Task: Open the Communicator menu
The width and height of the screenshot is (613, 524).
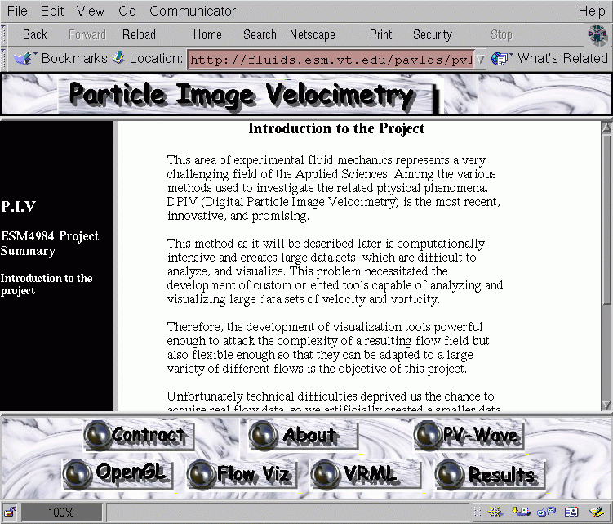Action: pos(193,11)
